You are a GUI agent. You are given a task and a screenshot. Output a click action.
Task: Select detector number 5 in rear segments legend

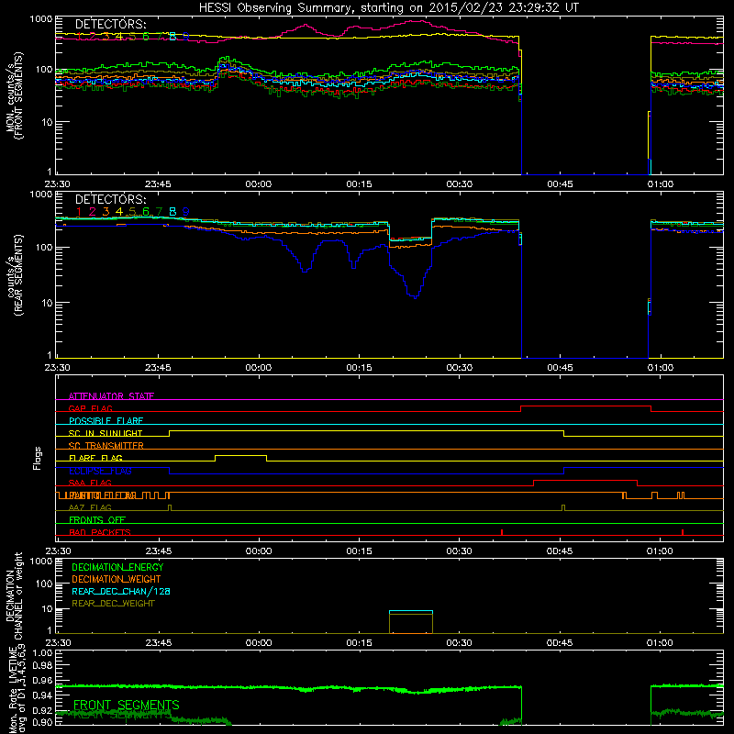[x=132, y=212]
